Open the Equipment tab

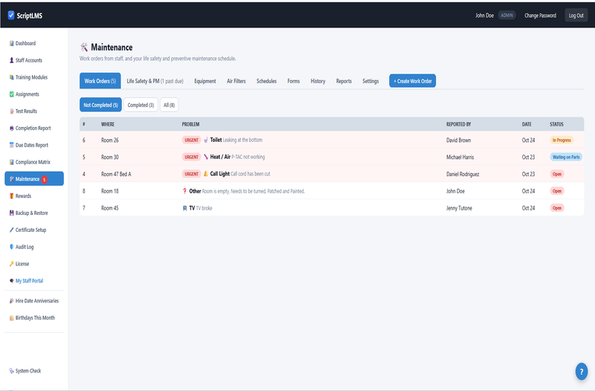(x=205, y=81)
